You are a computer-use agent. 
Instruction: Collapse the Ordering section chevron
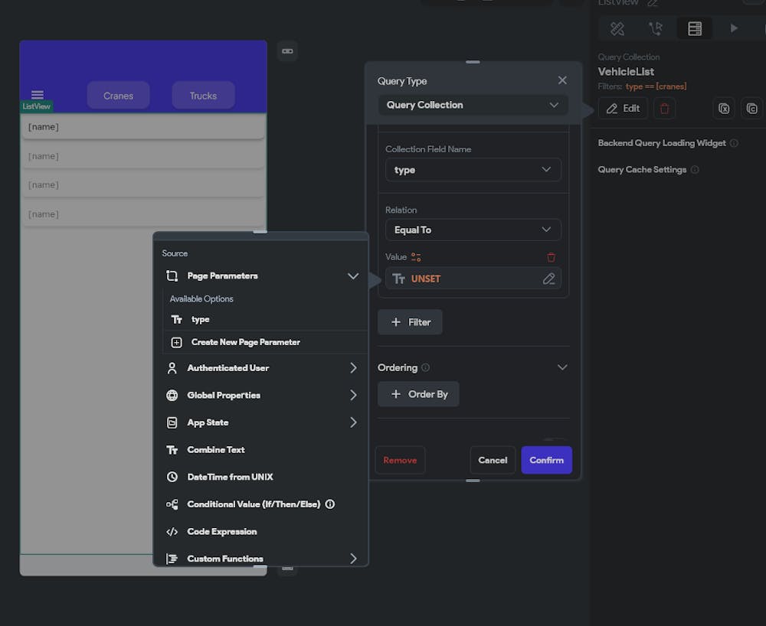(562, 367)
